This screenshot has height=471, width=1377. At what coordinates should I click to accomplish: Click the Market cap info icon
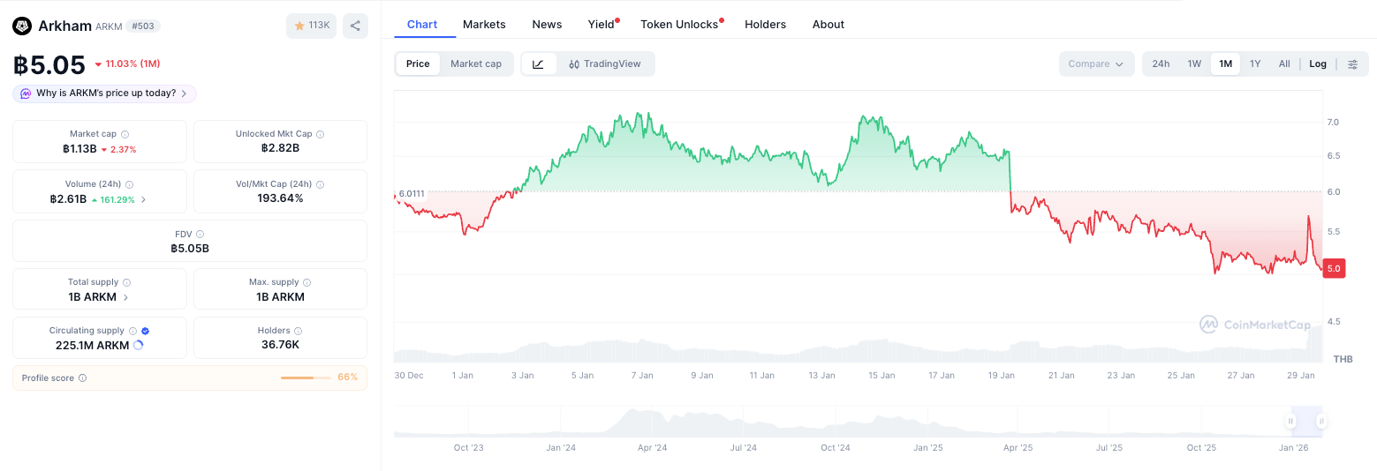(125, 134)
